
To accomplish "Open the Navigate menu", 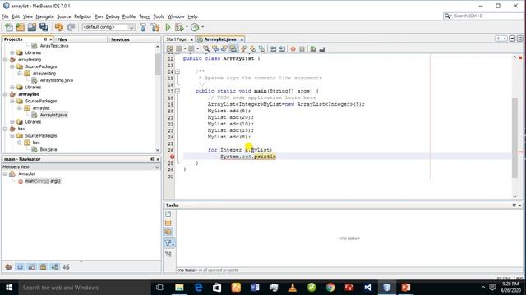I will point(44,16).
